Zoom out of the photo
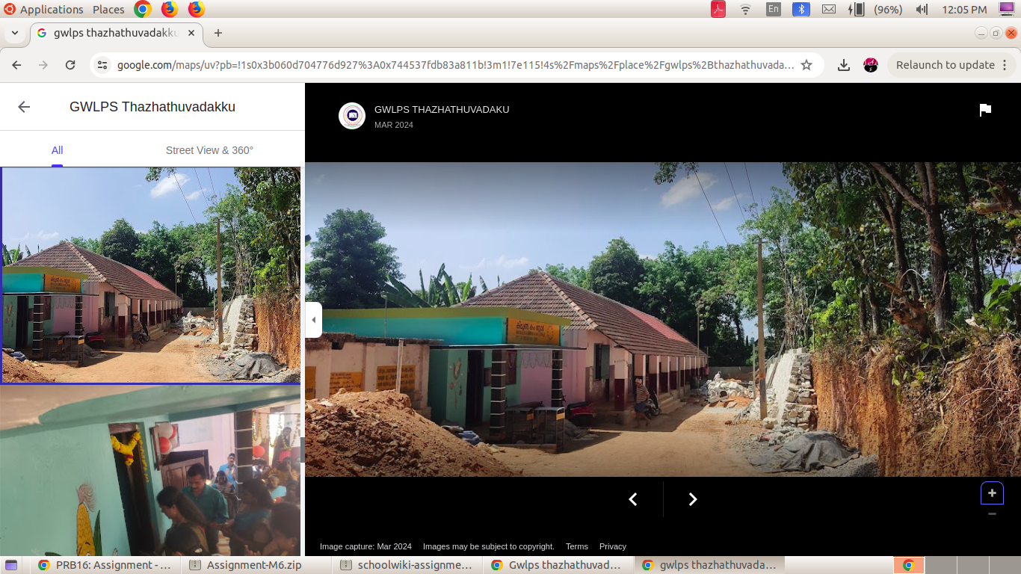Screen dimensions: 1021x574 pyautogui.click(x=992, y=514)
